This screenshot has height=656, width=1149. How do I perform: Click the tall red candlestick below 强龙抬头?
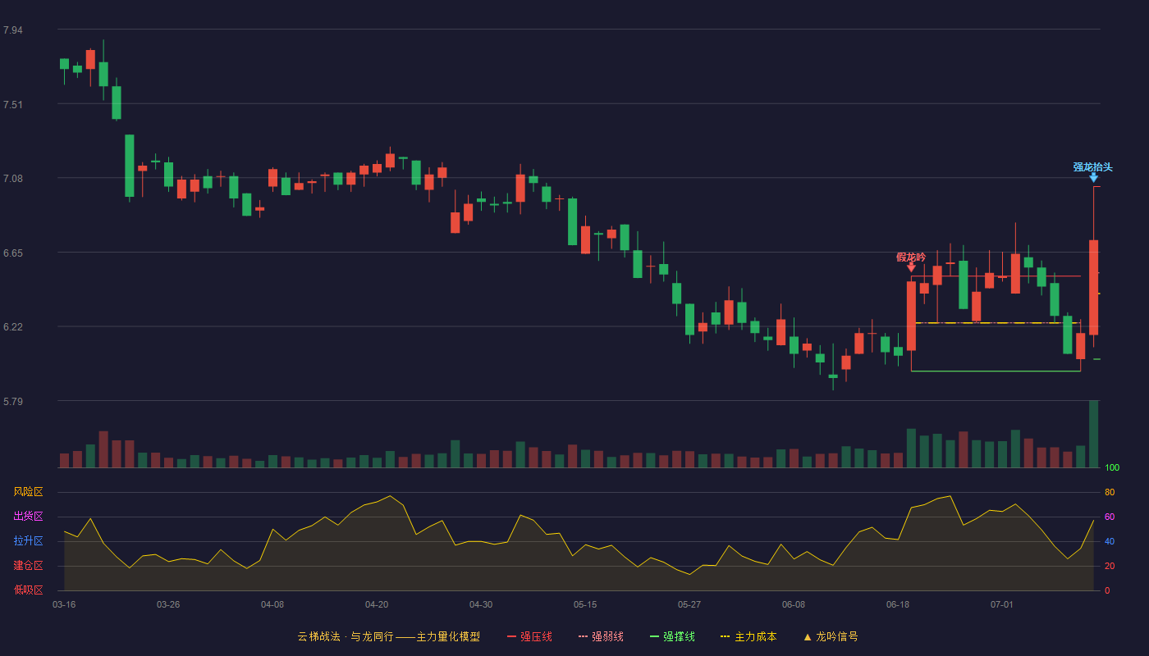point(1093,287)
